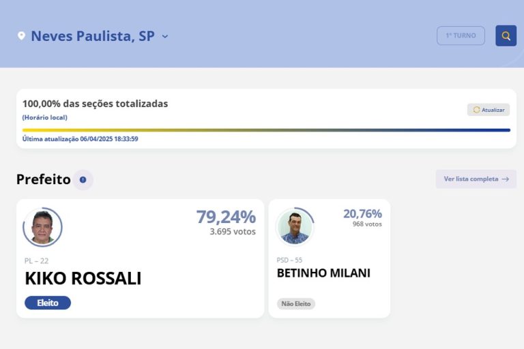This screenshot has width=524, height=349.
Task: Click the sections totalized progress bar
Action: point(266,130)
